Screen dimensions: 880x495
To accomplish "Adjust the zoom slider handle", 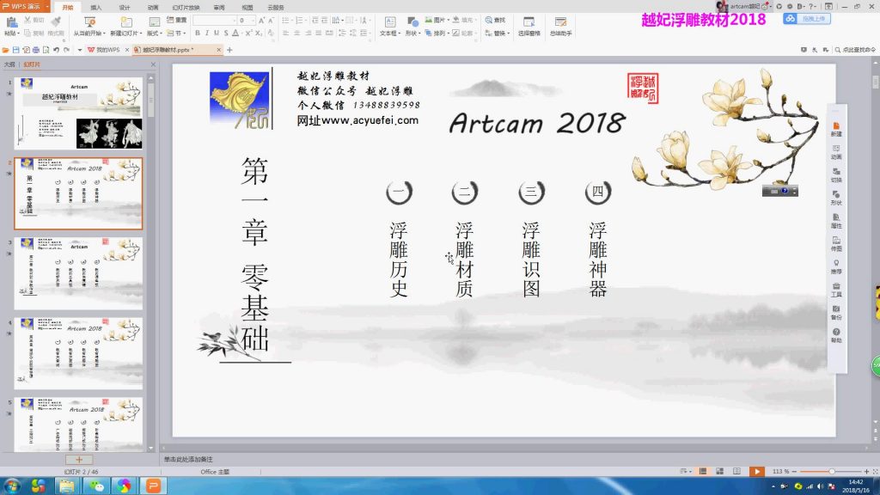I will tap(832, 472).
